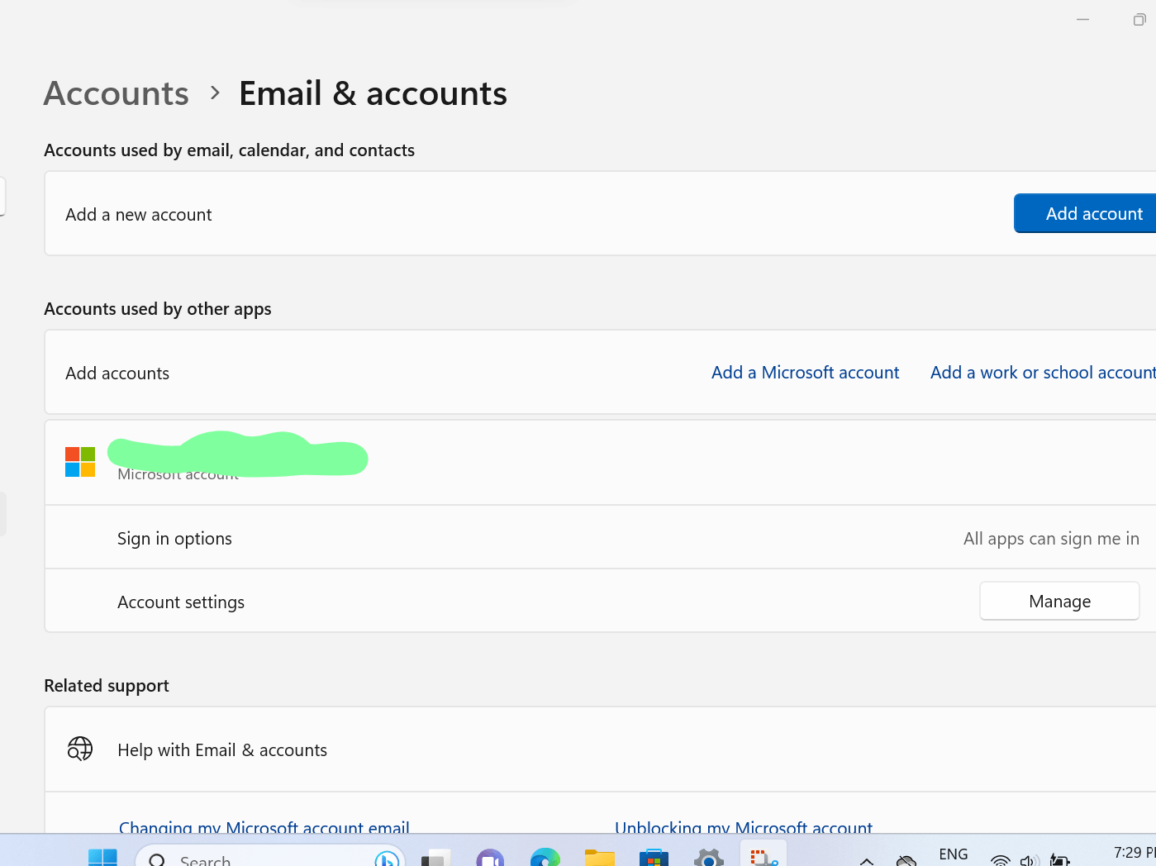Click the Add account button
The width and height of the screenshot is (1156, 866).
tap(1085, 213)
